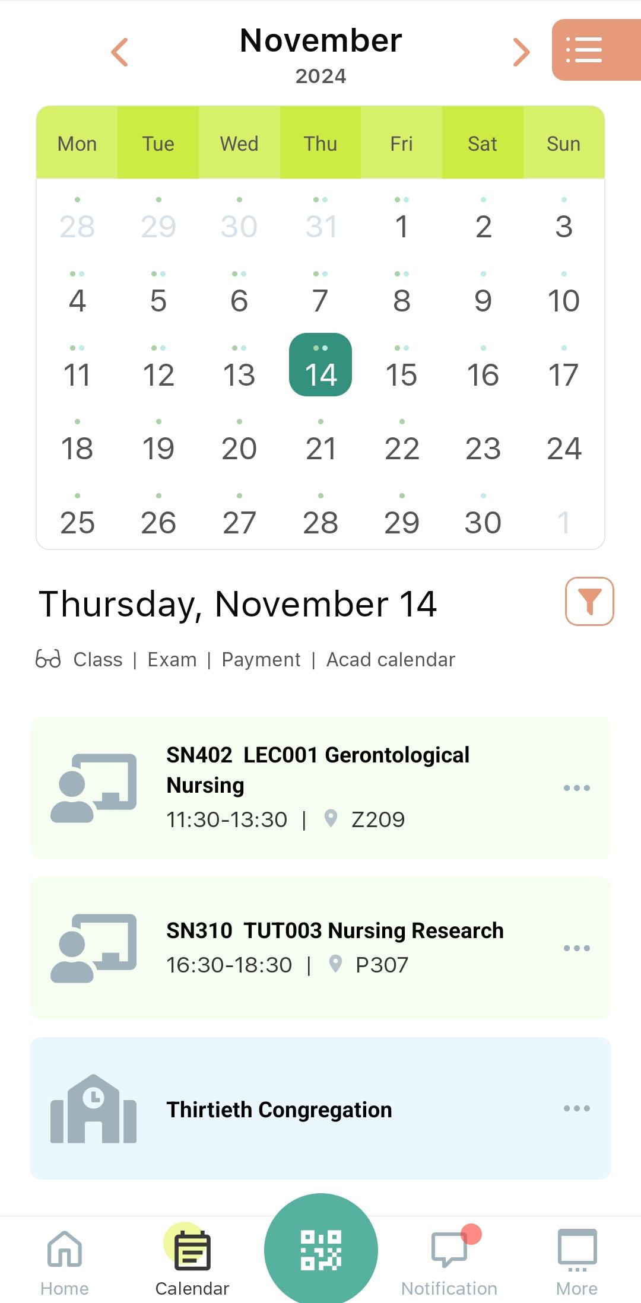Tap the glasses icon beside Class
Screen dimensions: 641x1303
click(48, 659)
